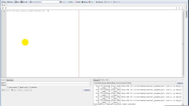Click the Replace text input field

pyautogui.click(x=48, y=85)
